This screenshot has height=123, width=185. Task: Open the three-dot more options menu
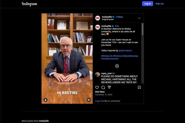tap(139, 18)
